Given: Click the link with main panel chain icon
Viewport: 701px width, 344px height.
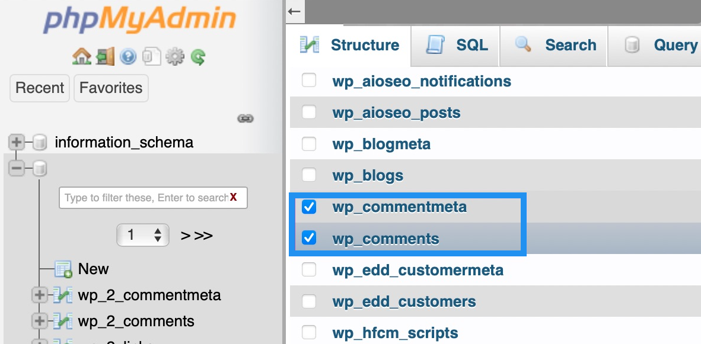Looking at the screenshot, I should click(x=246, y=118).
